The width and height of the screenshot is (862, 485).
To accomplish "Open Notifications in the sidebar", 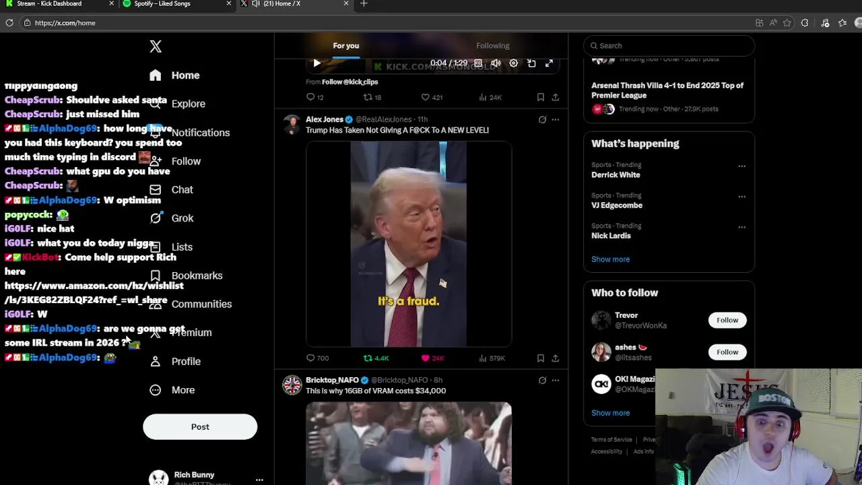I will pos(200,133).
